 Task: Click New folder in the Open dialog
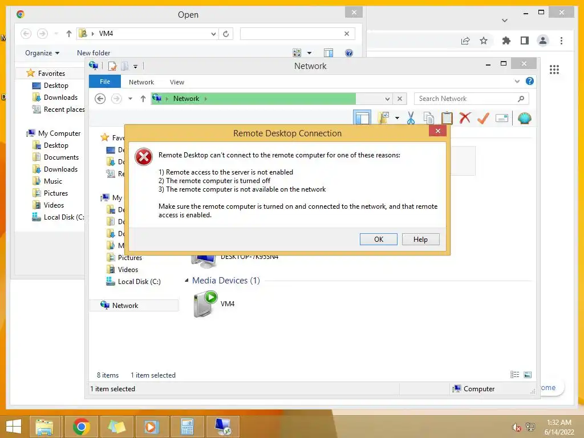(94, 53)
